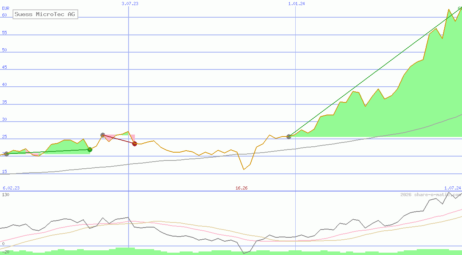Click the 130 label on the indicator panel
The image size is (462, 255).
coord(6,194)
